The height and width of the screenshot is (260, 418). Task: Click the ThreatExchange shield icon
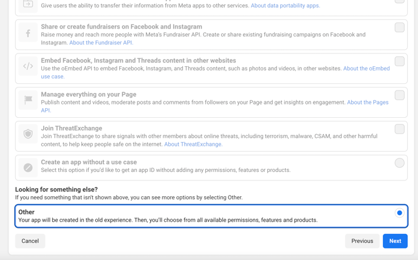28,134
